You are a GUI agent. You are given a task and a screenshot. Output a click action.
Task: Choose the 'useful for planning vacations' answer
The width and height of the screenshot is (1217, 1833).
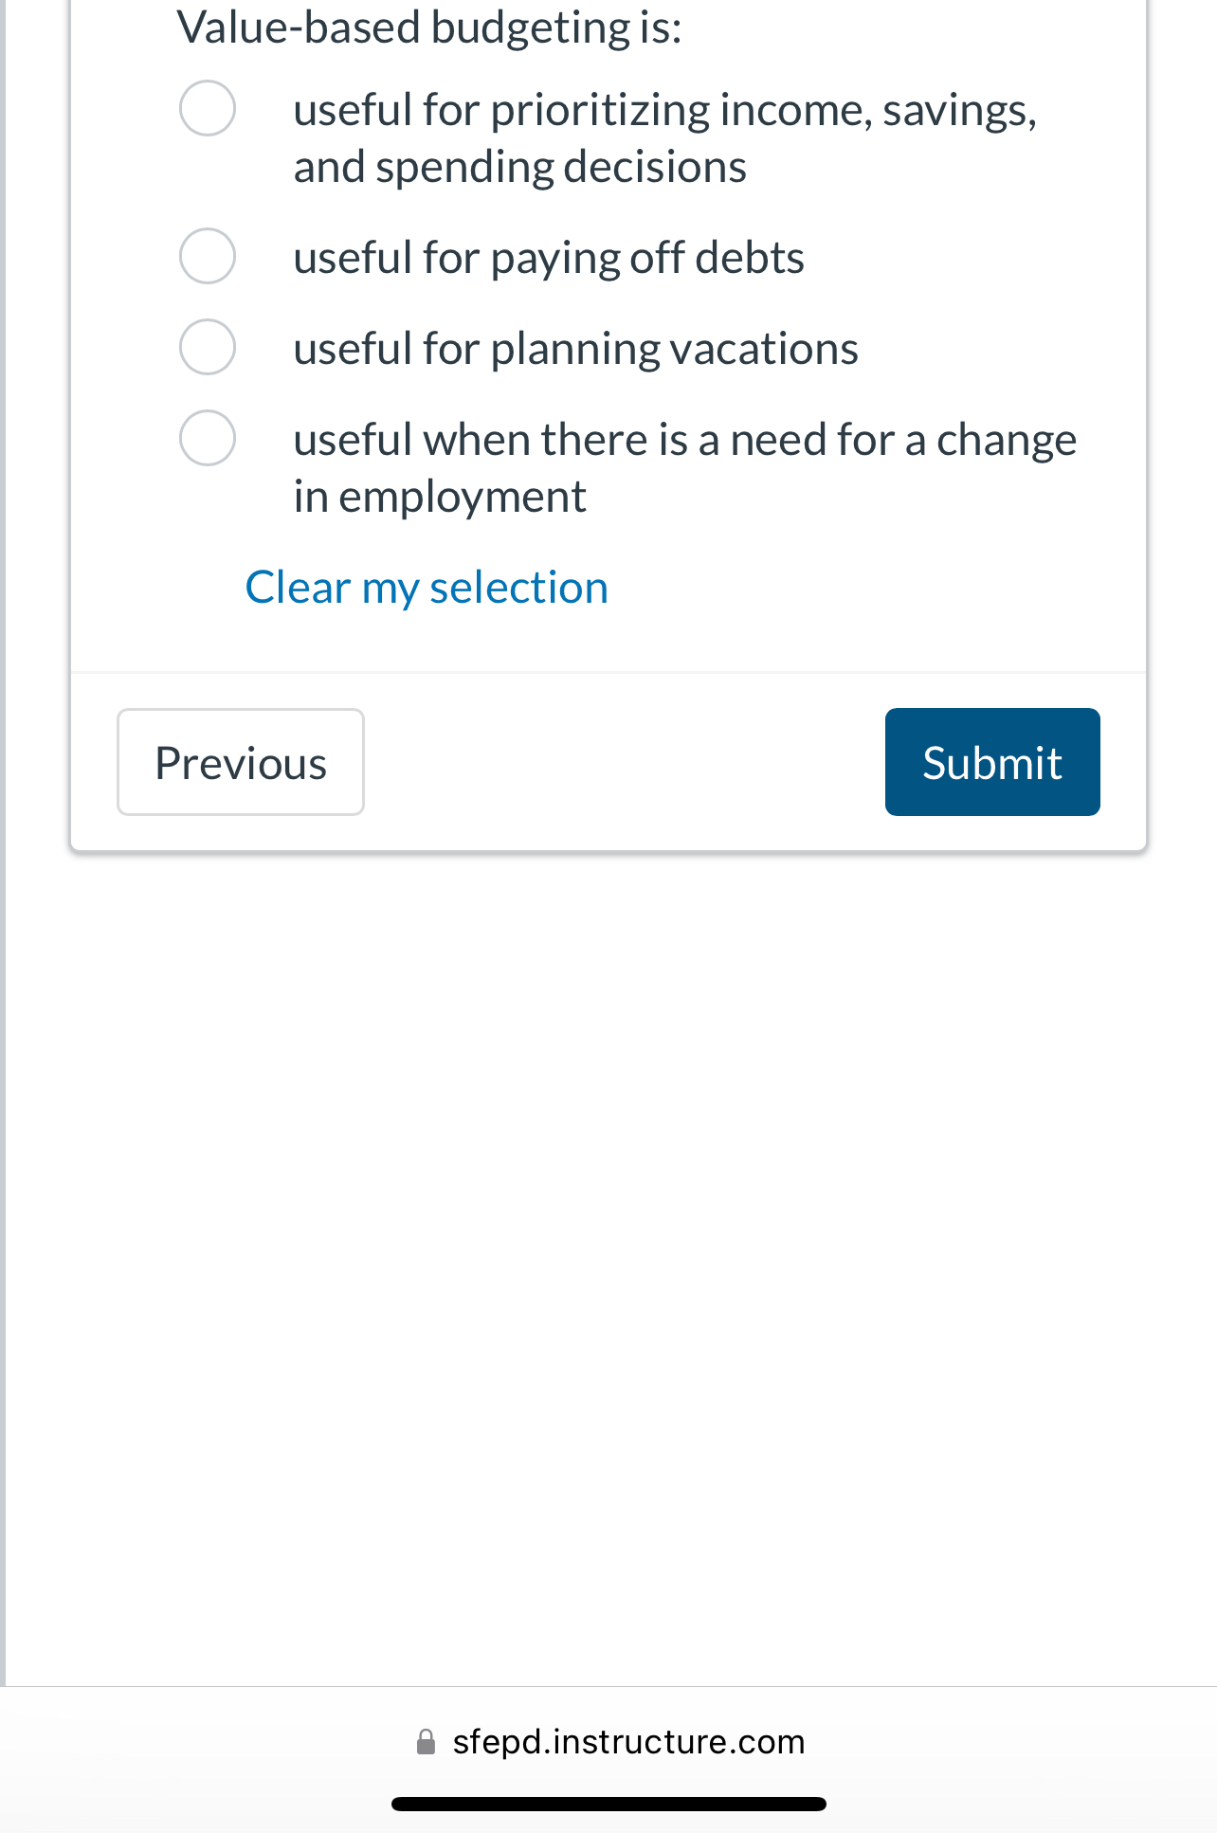pyautogui.click(x=574, y=347)
